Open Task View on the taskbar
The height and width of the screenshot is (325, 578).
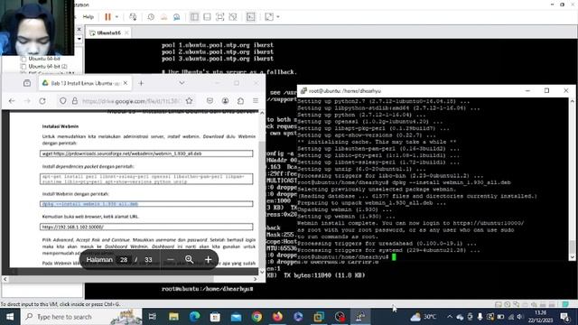click(153, 317)
